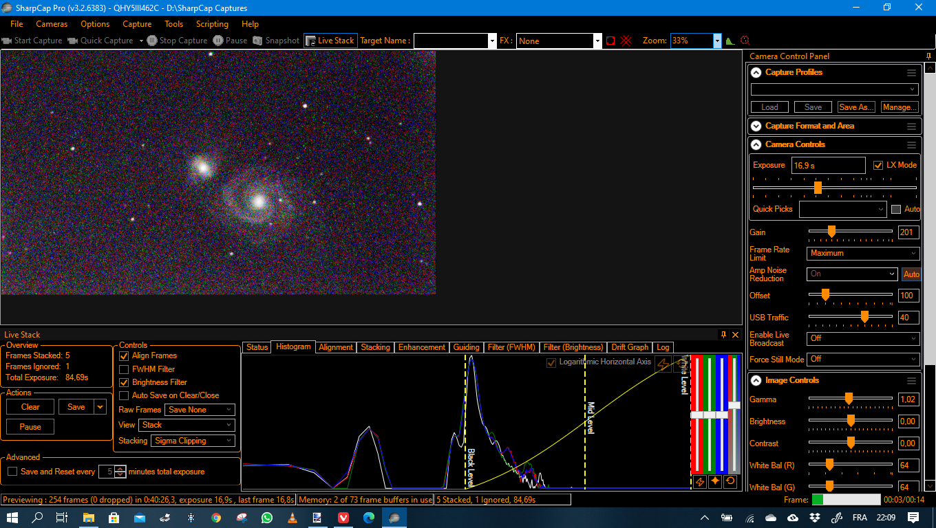Close the Live Stack panel

[x=734, y=335]
